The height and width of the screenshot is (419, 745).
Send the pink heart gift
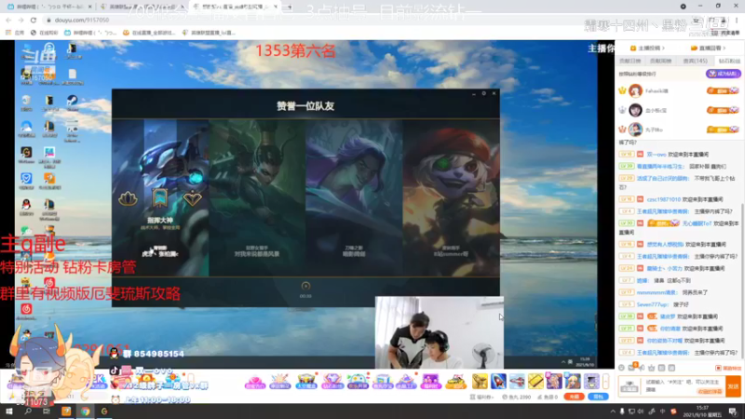254,381
